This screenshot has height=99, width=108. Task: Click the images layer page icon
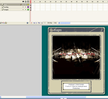(x=3, y=9)
